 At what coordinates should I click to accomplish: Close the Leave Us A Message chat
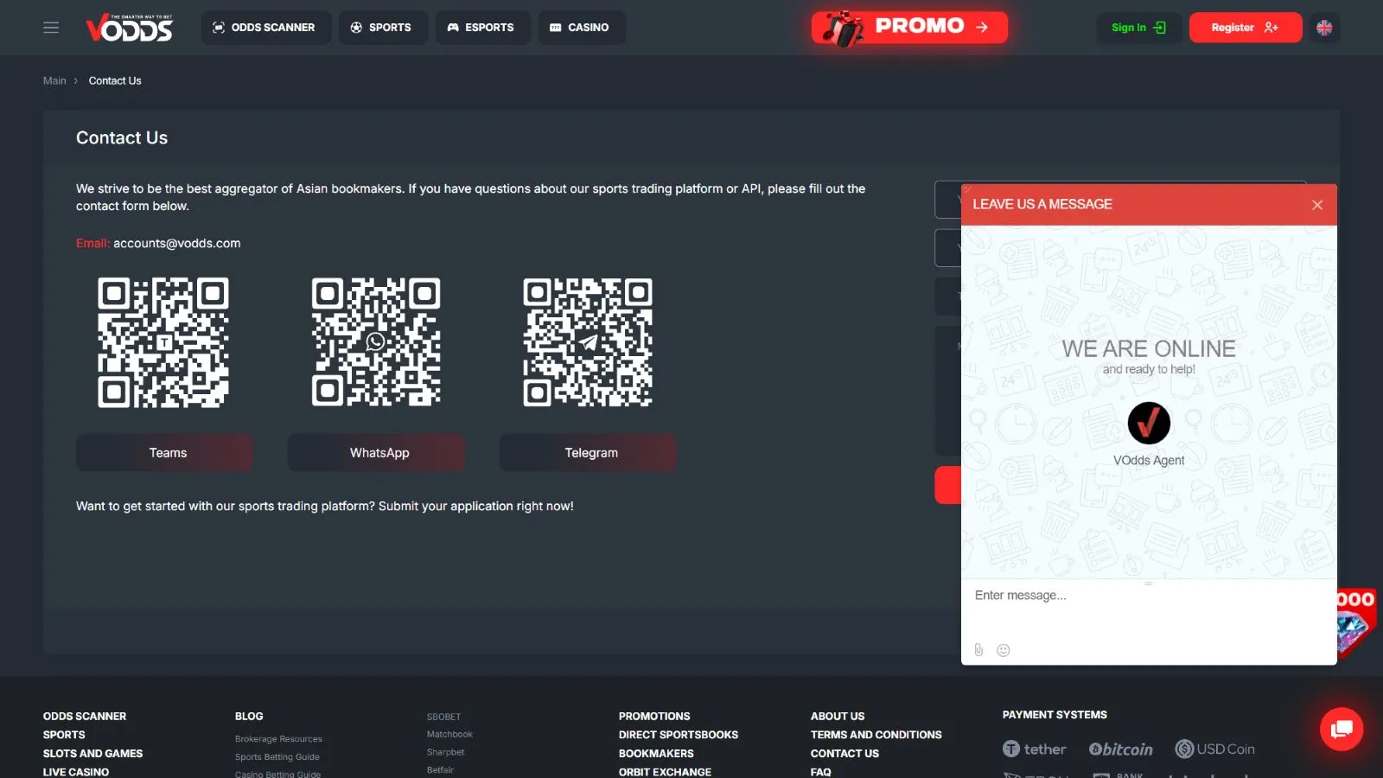1317,205
